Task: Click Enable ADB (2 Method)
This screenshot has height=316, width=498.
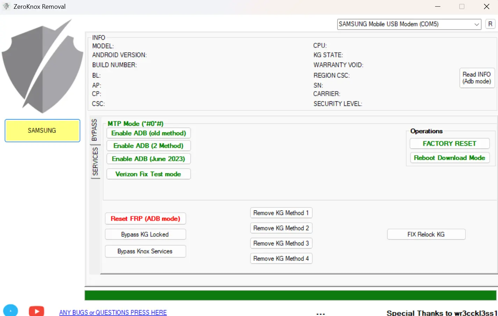Action: point(149,146)
